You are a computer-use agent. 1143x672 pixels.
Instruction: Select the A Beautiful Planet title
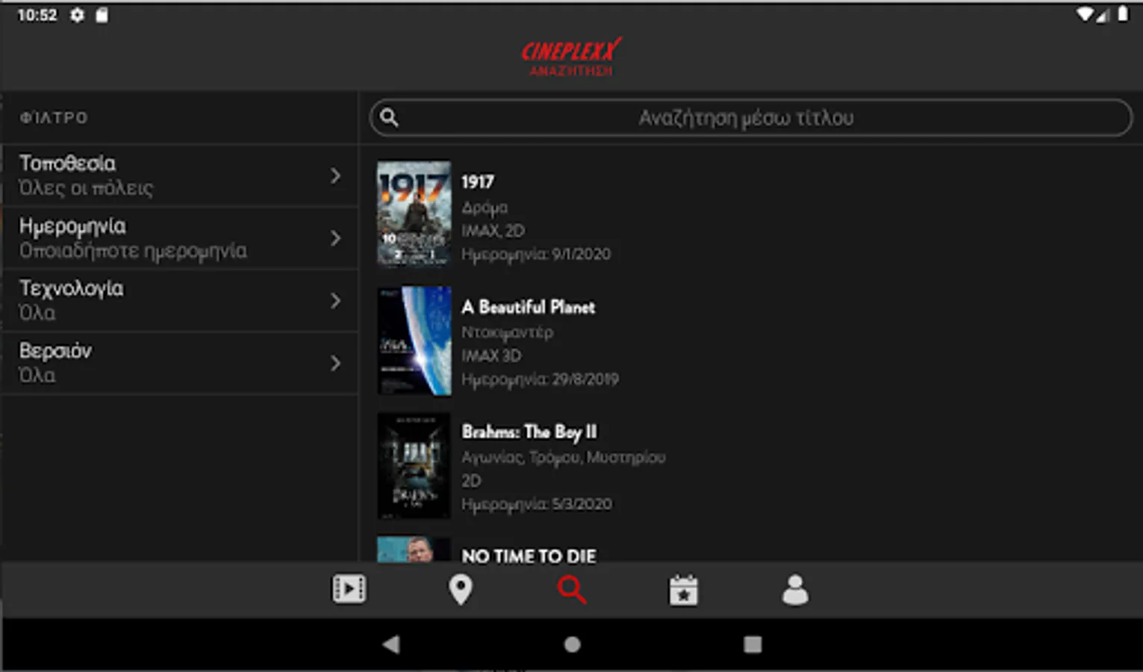point(529,307)
